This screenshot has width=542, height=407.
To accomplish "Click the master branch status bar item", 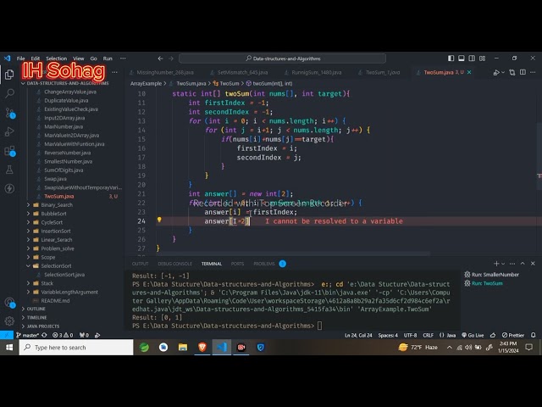I will click(27, 335).
